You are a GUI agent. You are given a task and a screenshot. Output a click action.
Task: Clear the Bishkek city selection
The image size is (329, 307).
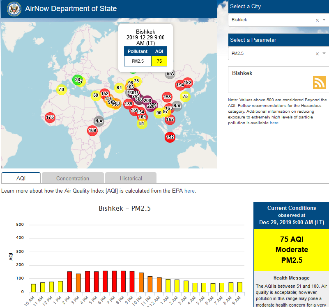[317, 20]
